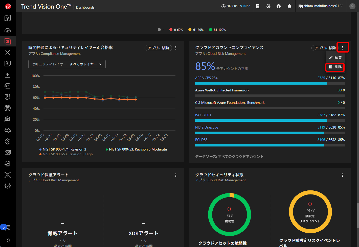Click the 3106 count for PCI DSS
This screenshot has height=247, width=359.
click(321, 140)
